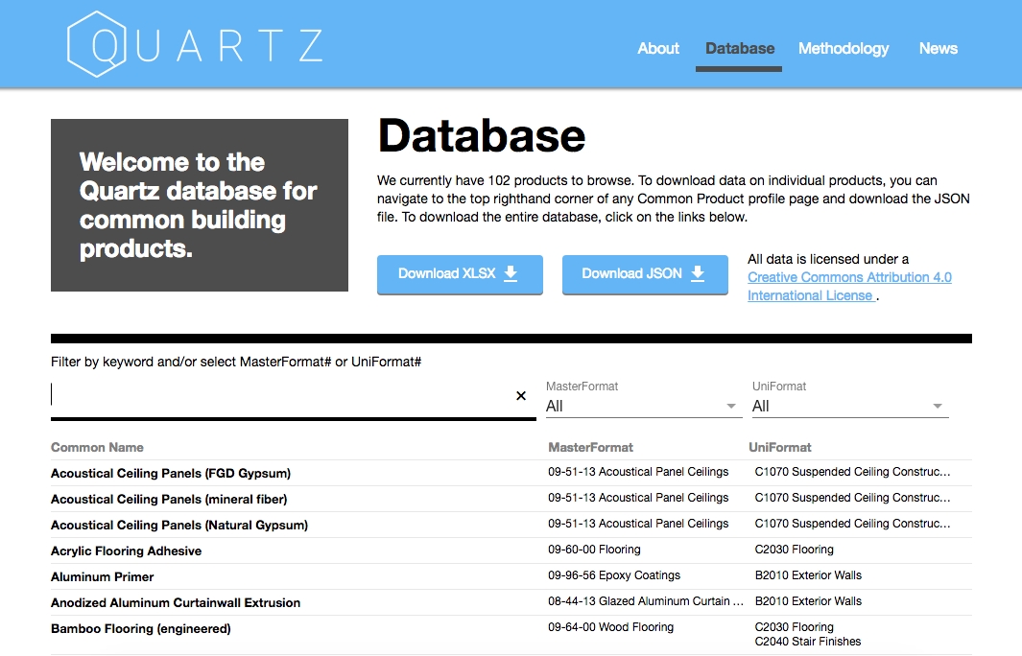Sort by the Common Name column header
The height and width of the screenshot is (656, 1022).
(x=97, y=448)
